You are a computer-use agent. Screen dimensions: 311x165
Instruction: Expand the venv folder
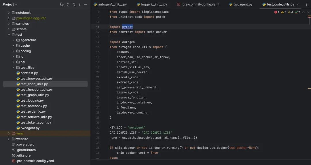coord(9,133)
